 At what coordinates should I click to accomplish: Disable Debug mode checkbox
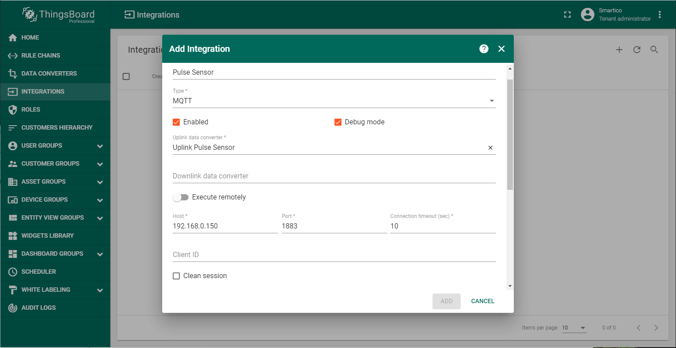[338, 122]
